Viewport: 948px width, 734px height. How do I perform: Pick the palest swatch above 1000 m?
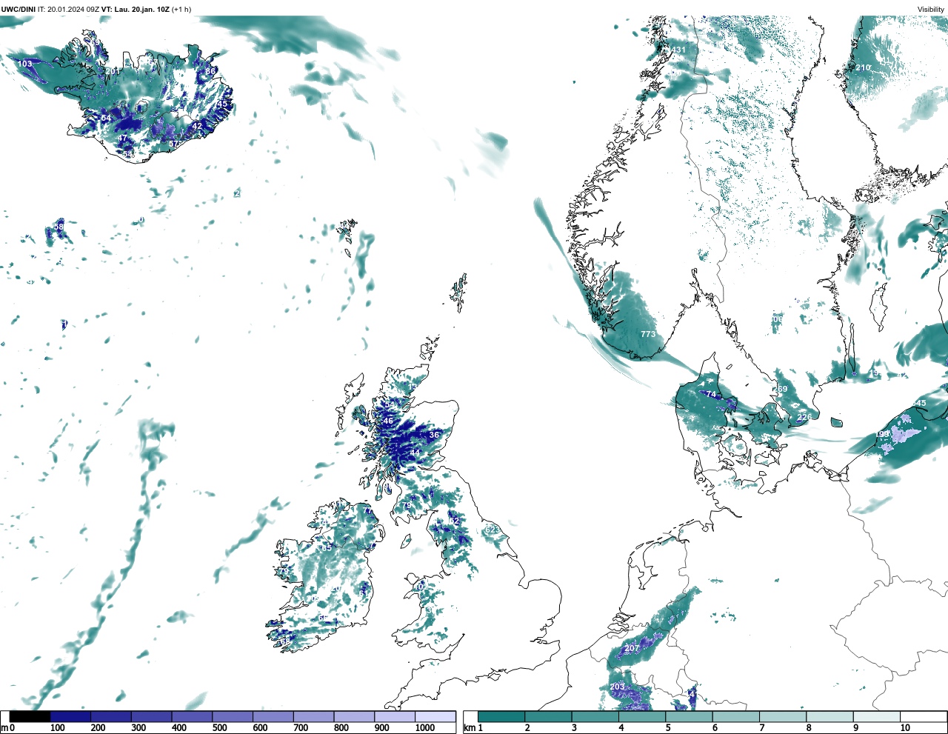coord(435,716)
